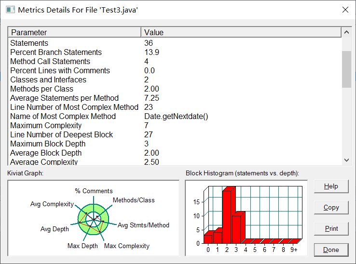This screenshot has width=356, height=264.
Task: Select Percent Lines with Comments row
Action: pyautogui.click(x=175, y=70)
